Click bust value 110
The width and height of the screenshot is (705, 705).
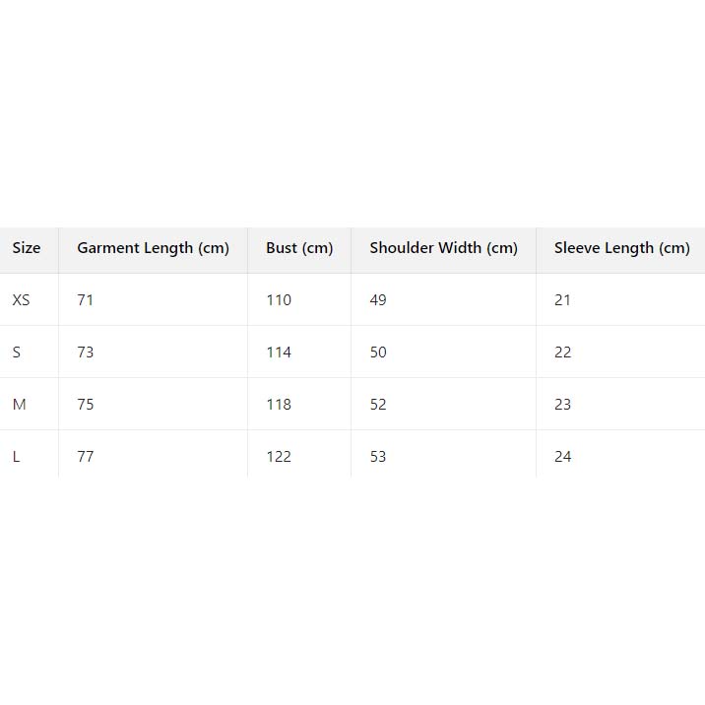(279, 300)
